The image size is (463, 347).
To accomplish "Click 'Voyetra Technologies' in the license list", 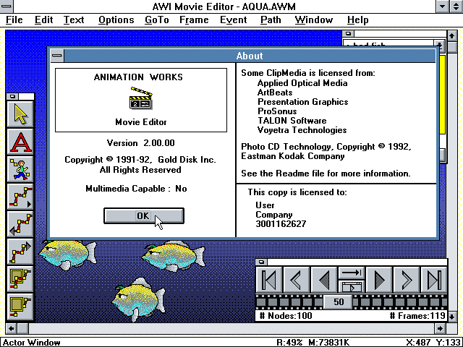I will pyautogui.click(x=302, y=130).
